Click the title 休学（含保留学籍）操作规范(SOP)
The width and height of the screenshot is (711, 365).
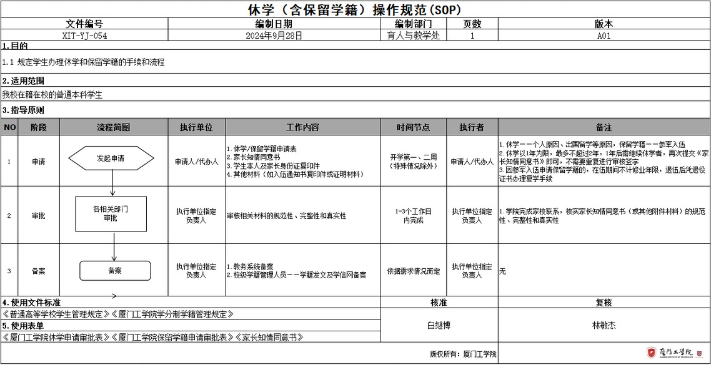(x=355, y=9)
